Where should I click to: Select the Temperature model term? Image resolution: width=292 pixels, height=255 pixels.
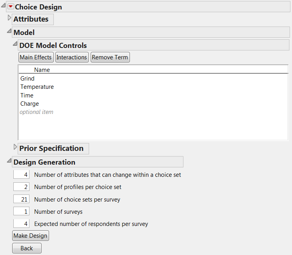(x=37, y=87)
